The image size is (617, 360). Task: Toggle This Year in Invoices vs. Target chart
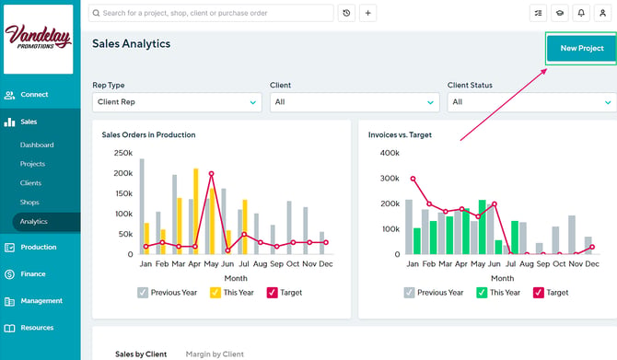pyautogui.click(x=482, y=293)
